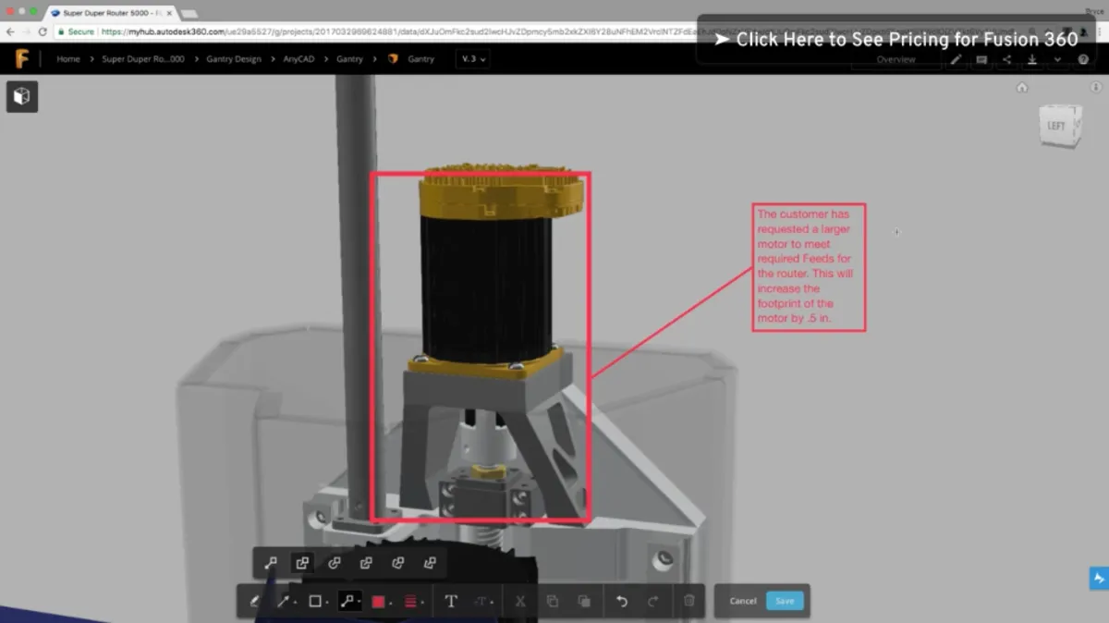The image size is (1109, 623).
Task: Click the share icon in the header
Action: [1006, 59]
